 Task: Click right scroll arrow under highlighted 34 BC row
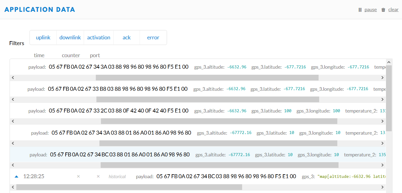382,165
